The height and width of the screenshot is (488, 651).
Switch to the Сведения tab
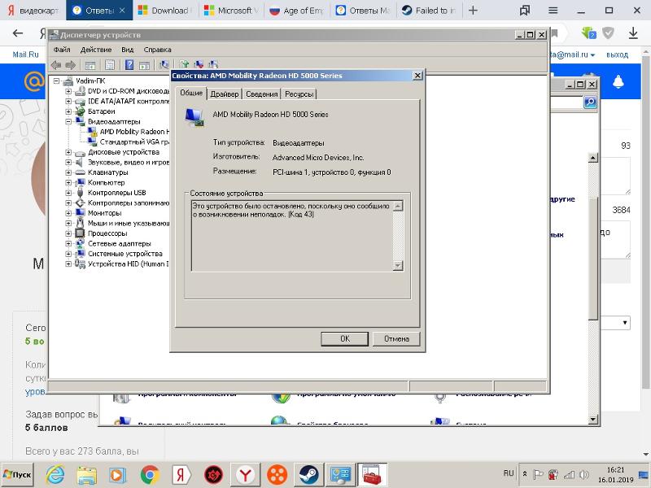click(261, 94)
